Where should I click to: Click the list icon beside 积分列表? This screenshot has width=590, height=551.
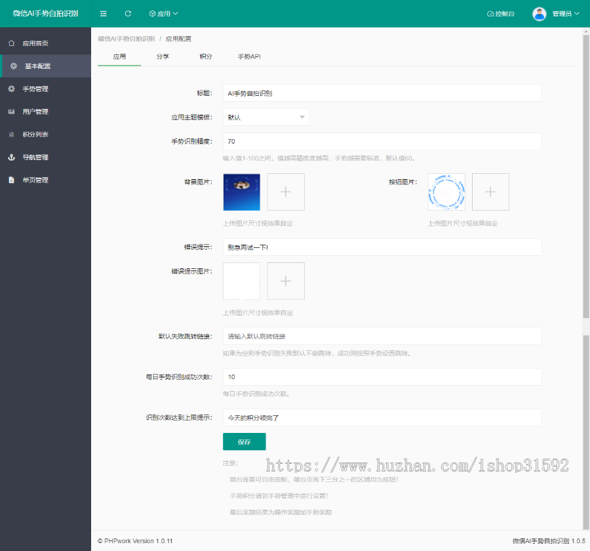[11, 134]
